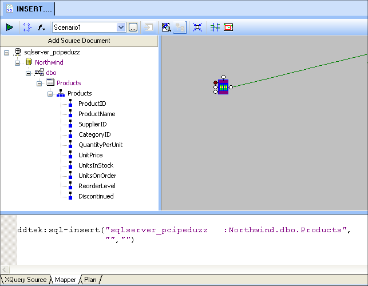The width and height of the screenshot is (368, 286).
Task: Click the top port of the insert node
Action: (223, 77)
